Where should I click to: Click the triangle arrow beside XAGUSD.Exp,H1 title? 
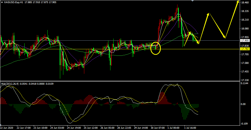pyautogui.click(x=2, y=2)
